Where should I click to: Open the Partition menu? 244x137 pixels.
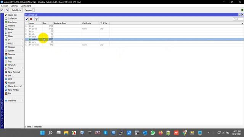tap(11, 83)
